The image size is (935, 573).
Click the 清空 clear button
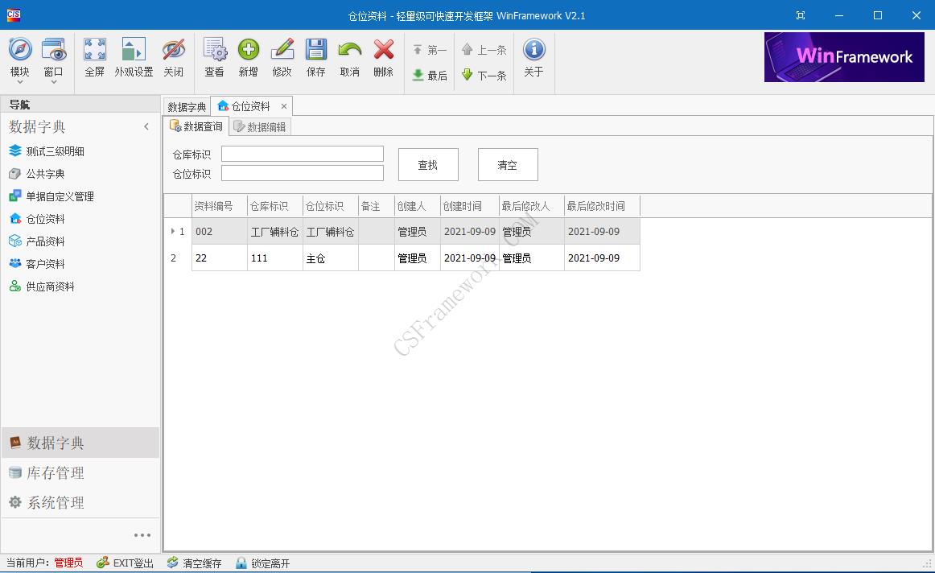click(x=507, y=164)
